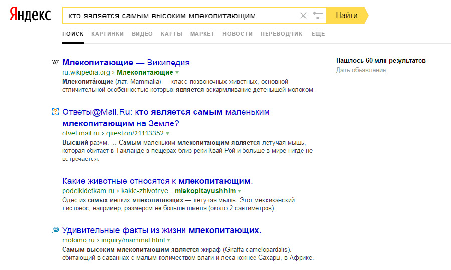The image size is (451, 270).
Task: Open Удивительные факты из жизни млекопитающих result
Action: (162, 230)
